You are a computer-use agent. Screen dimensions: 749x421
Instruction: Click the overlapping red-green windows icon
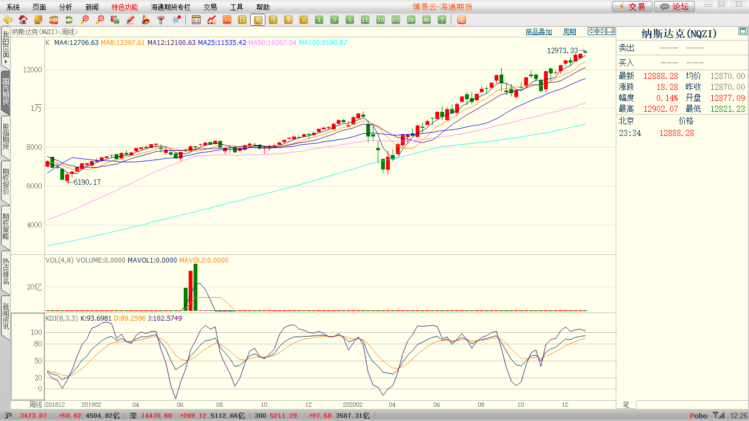point(115,20)
